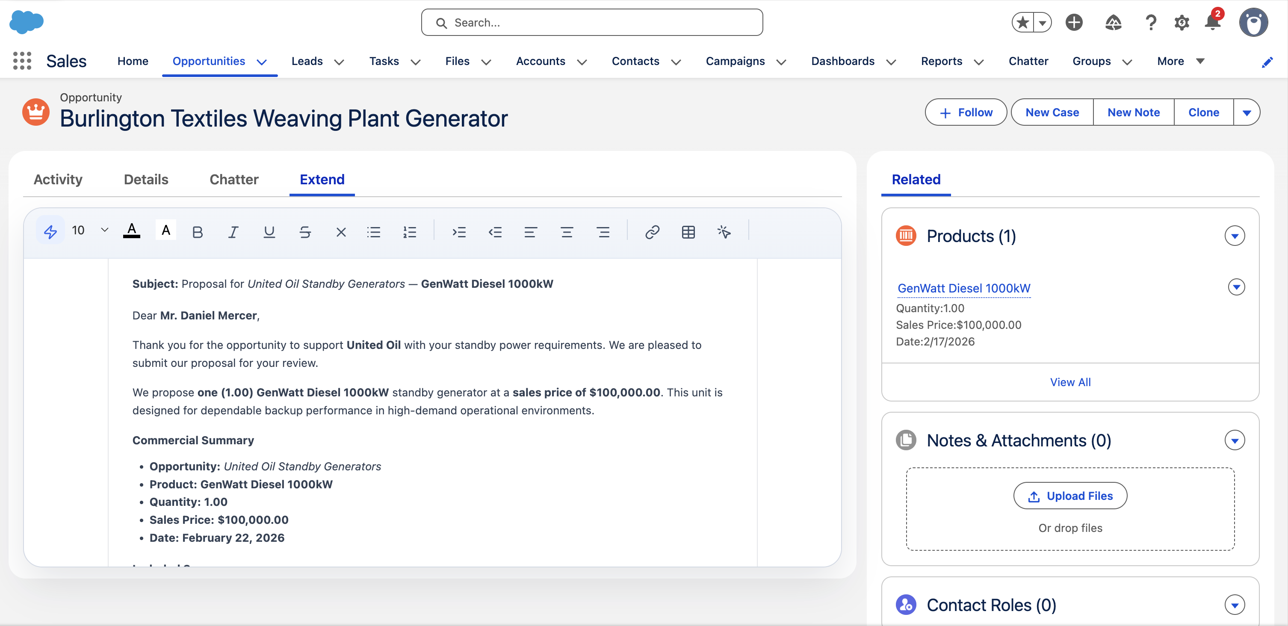This screenshot has height=626, width=1288.
Task: Apply bold formatting in the editor
Action: tap(197, 231)
